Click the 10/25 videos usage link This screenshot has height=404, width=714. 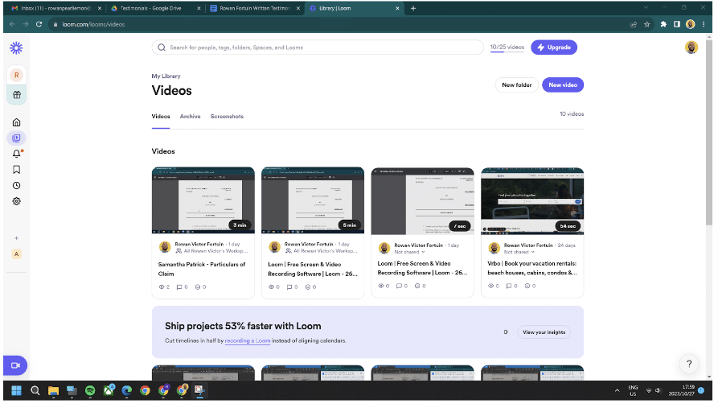coord(507,47)
